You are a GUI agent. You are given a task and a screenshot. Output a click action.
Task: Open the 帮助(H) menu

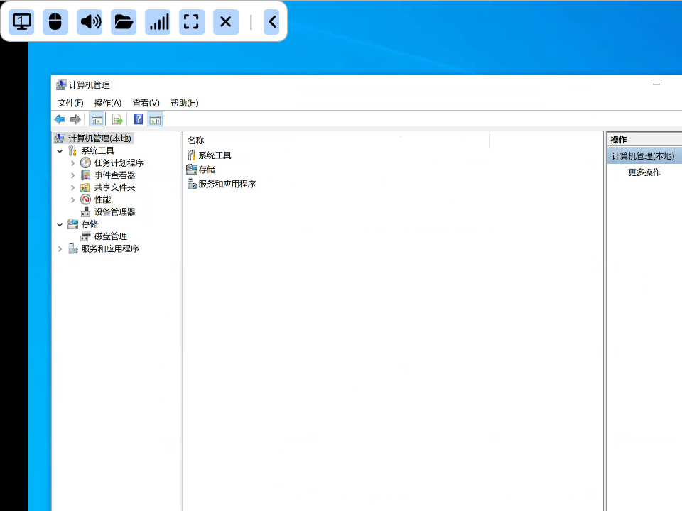coord(185,103)
